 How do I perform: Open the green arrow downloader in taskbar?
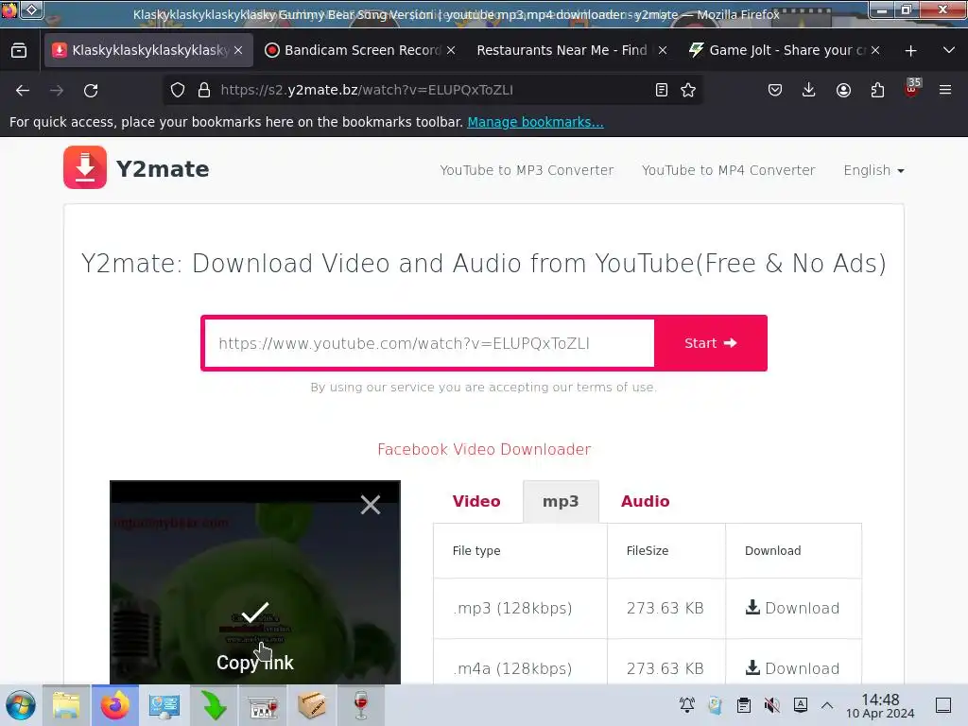point(214,705)
